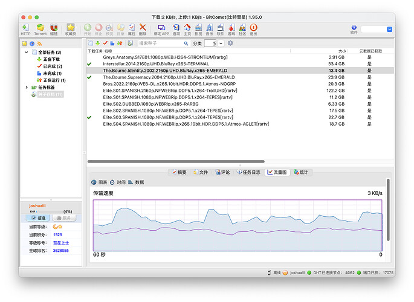414x302 pixels.
Task: Select the 数据 data view option
Action: point(136,182)
